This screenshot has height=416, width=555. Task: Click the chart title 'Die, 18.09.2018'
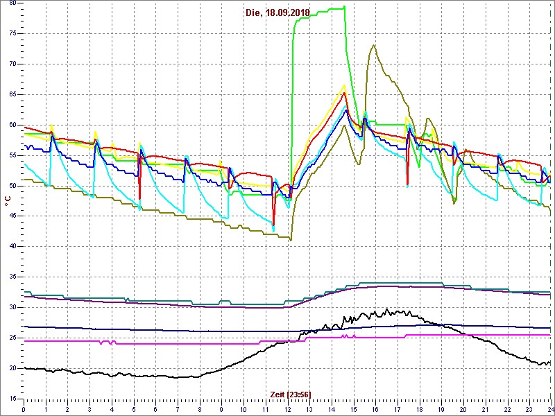pos(278,12)
